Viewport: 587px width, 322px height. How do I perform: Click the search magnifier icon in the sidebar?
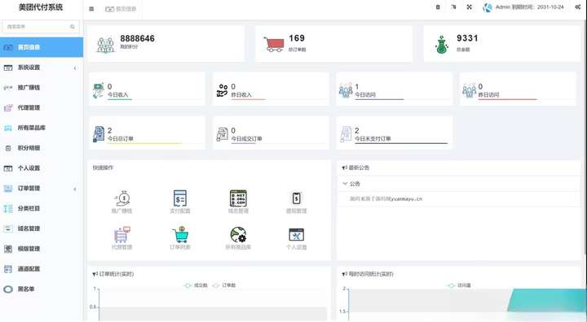(73, 27)
